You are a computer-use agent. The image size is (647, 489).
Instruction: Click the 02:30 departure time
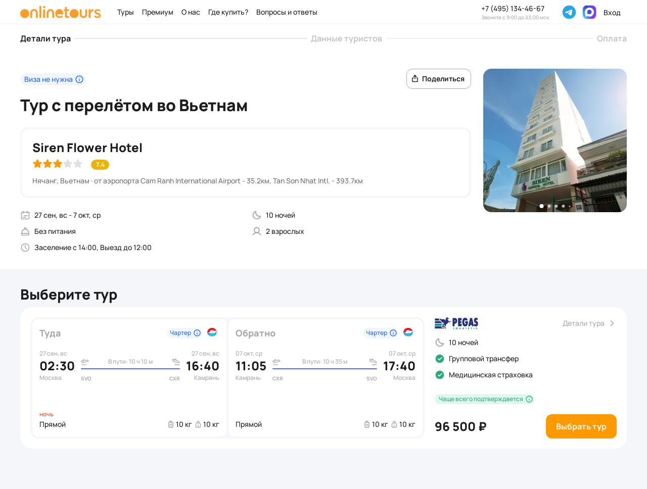pos(57,366)
